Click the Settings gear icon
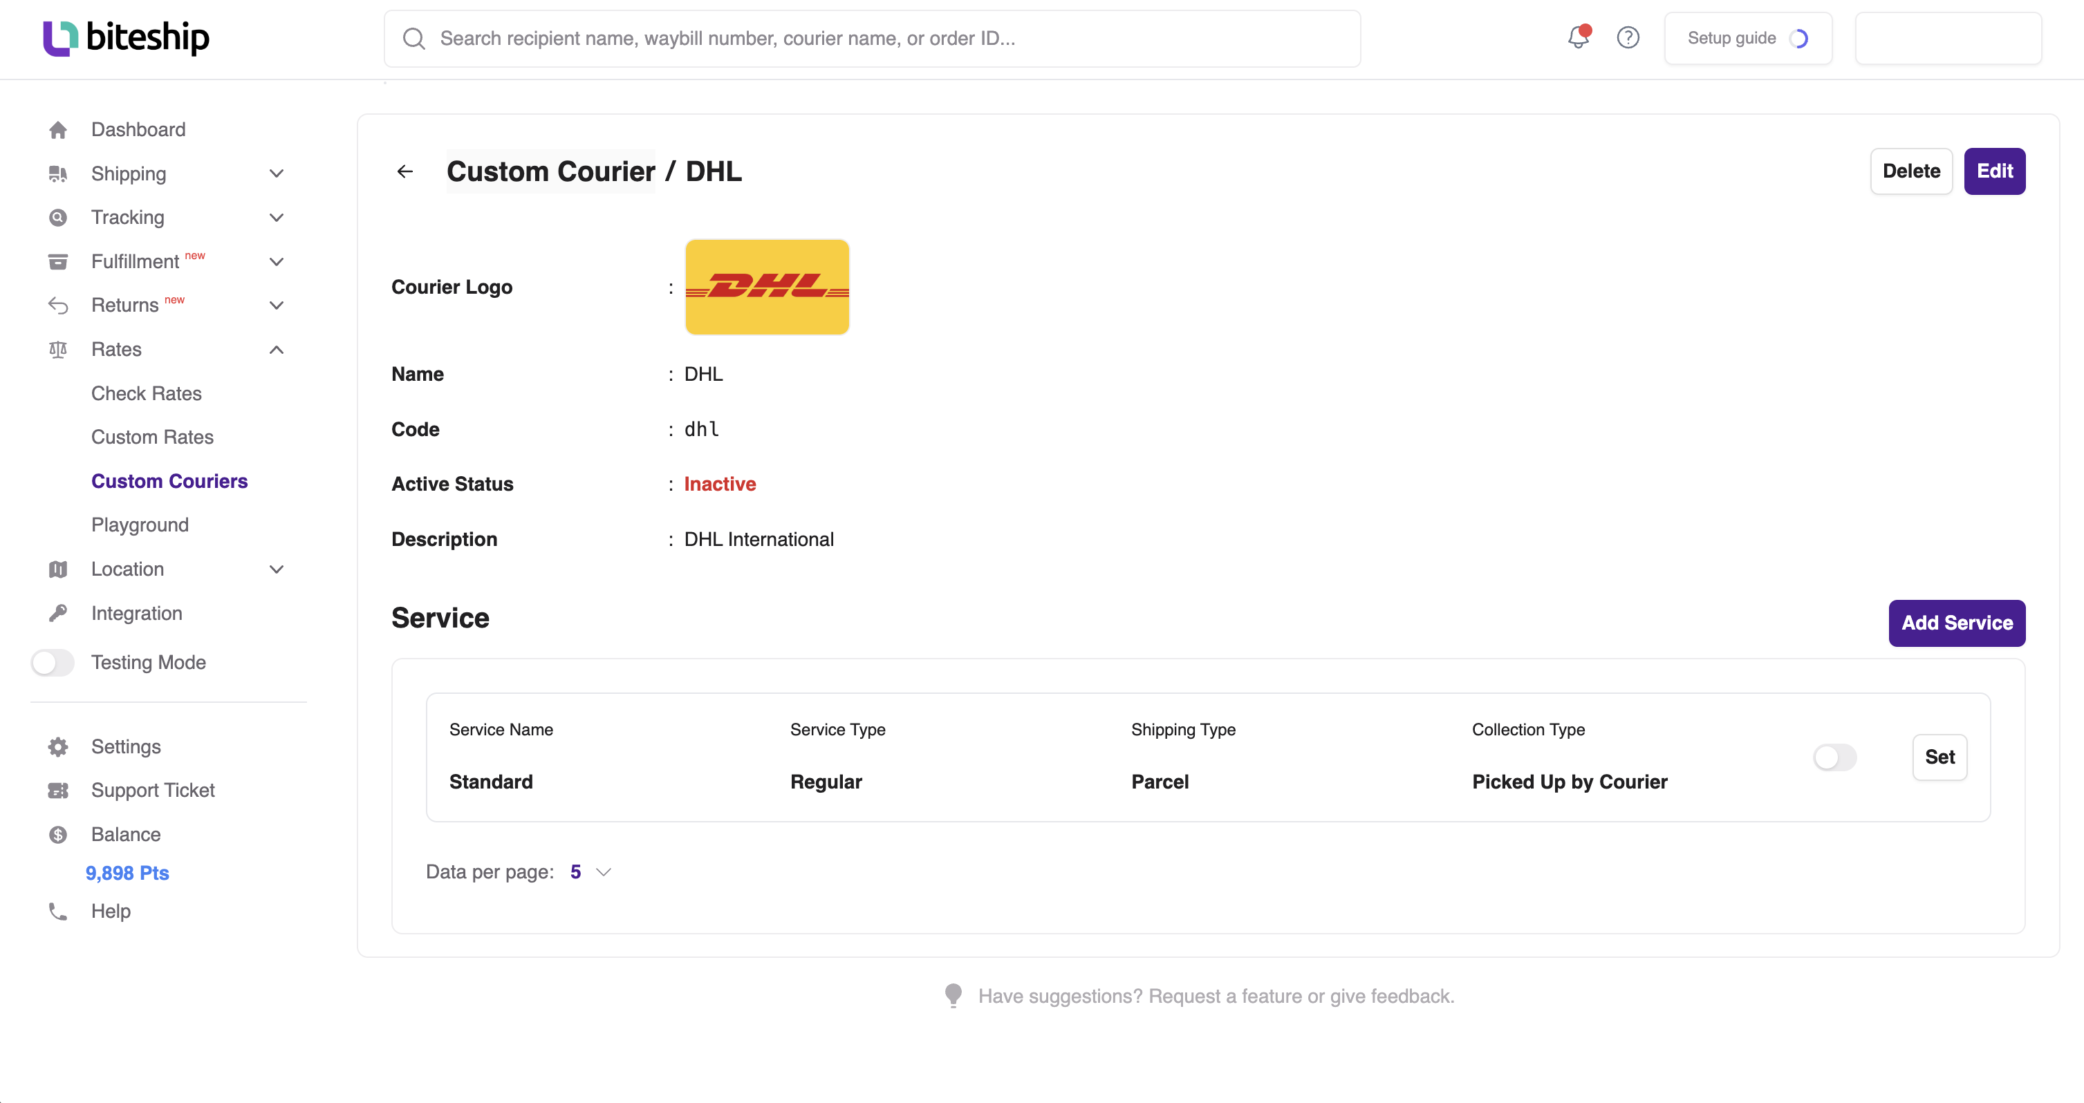The width and height of the screenshot is (2084, 1103). tap(57, 746)
